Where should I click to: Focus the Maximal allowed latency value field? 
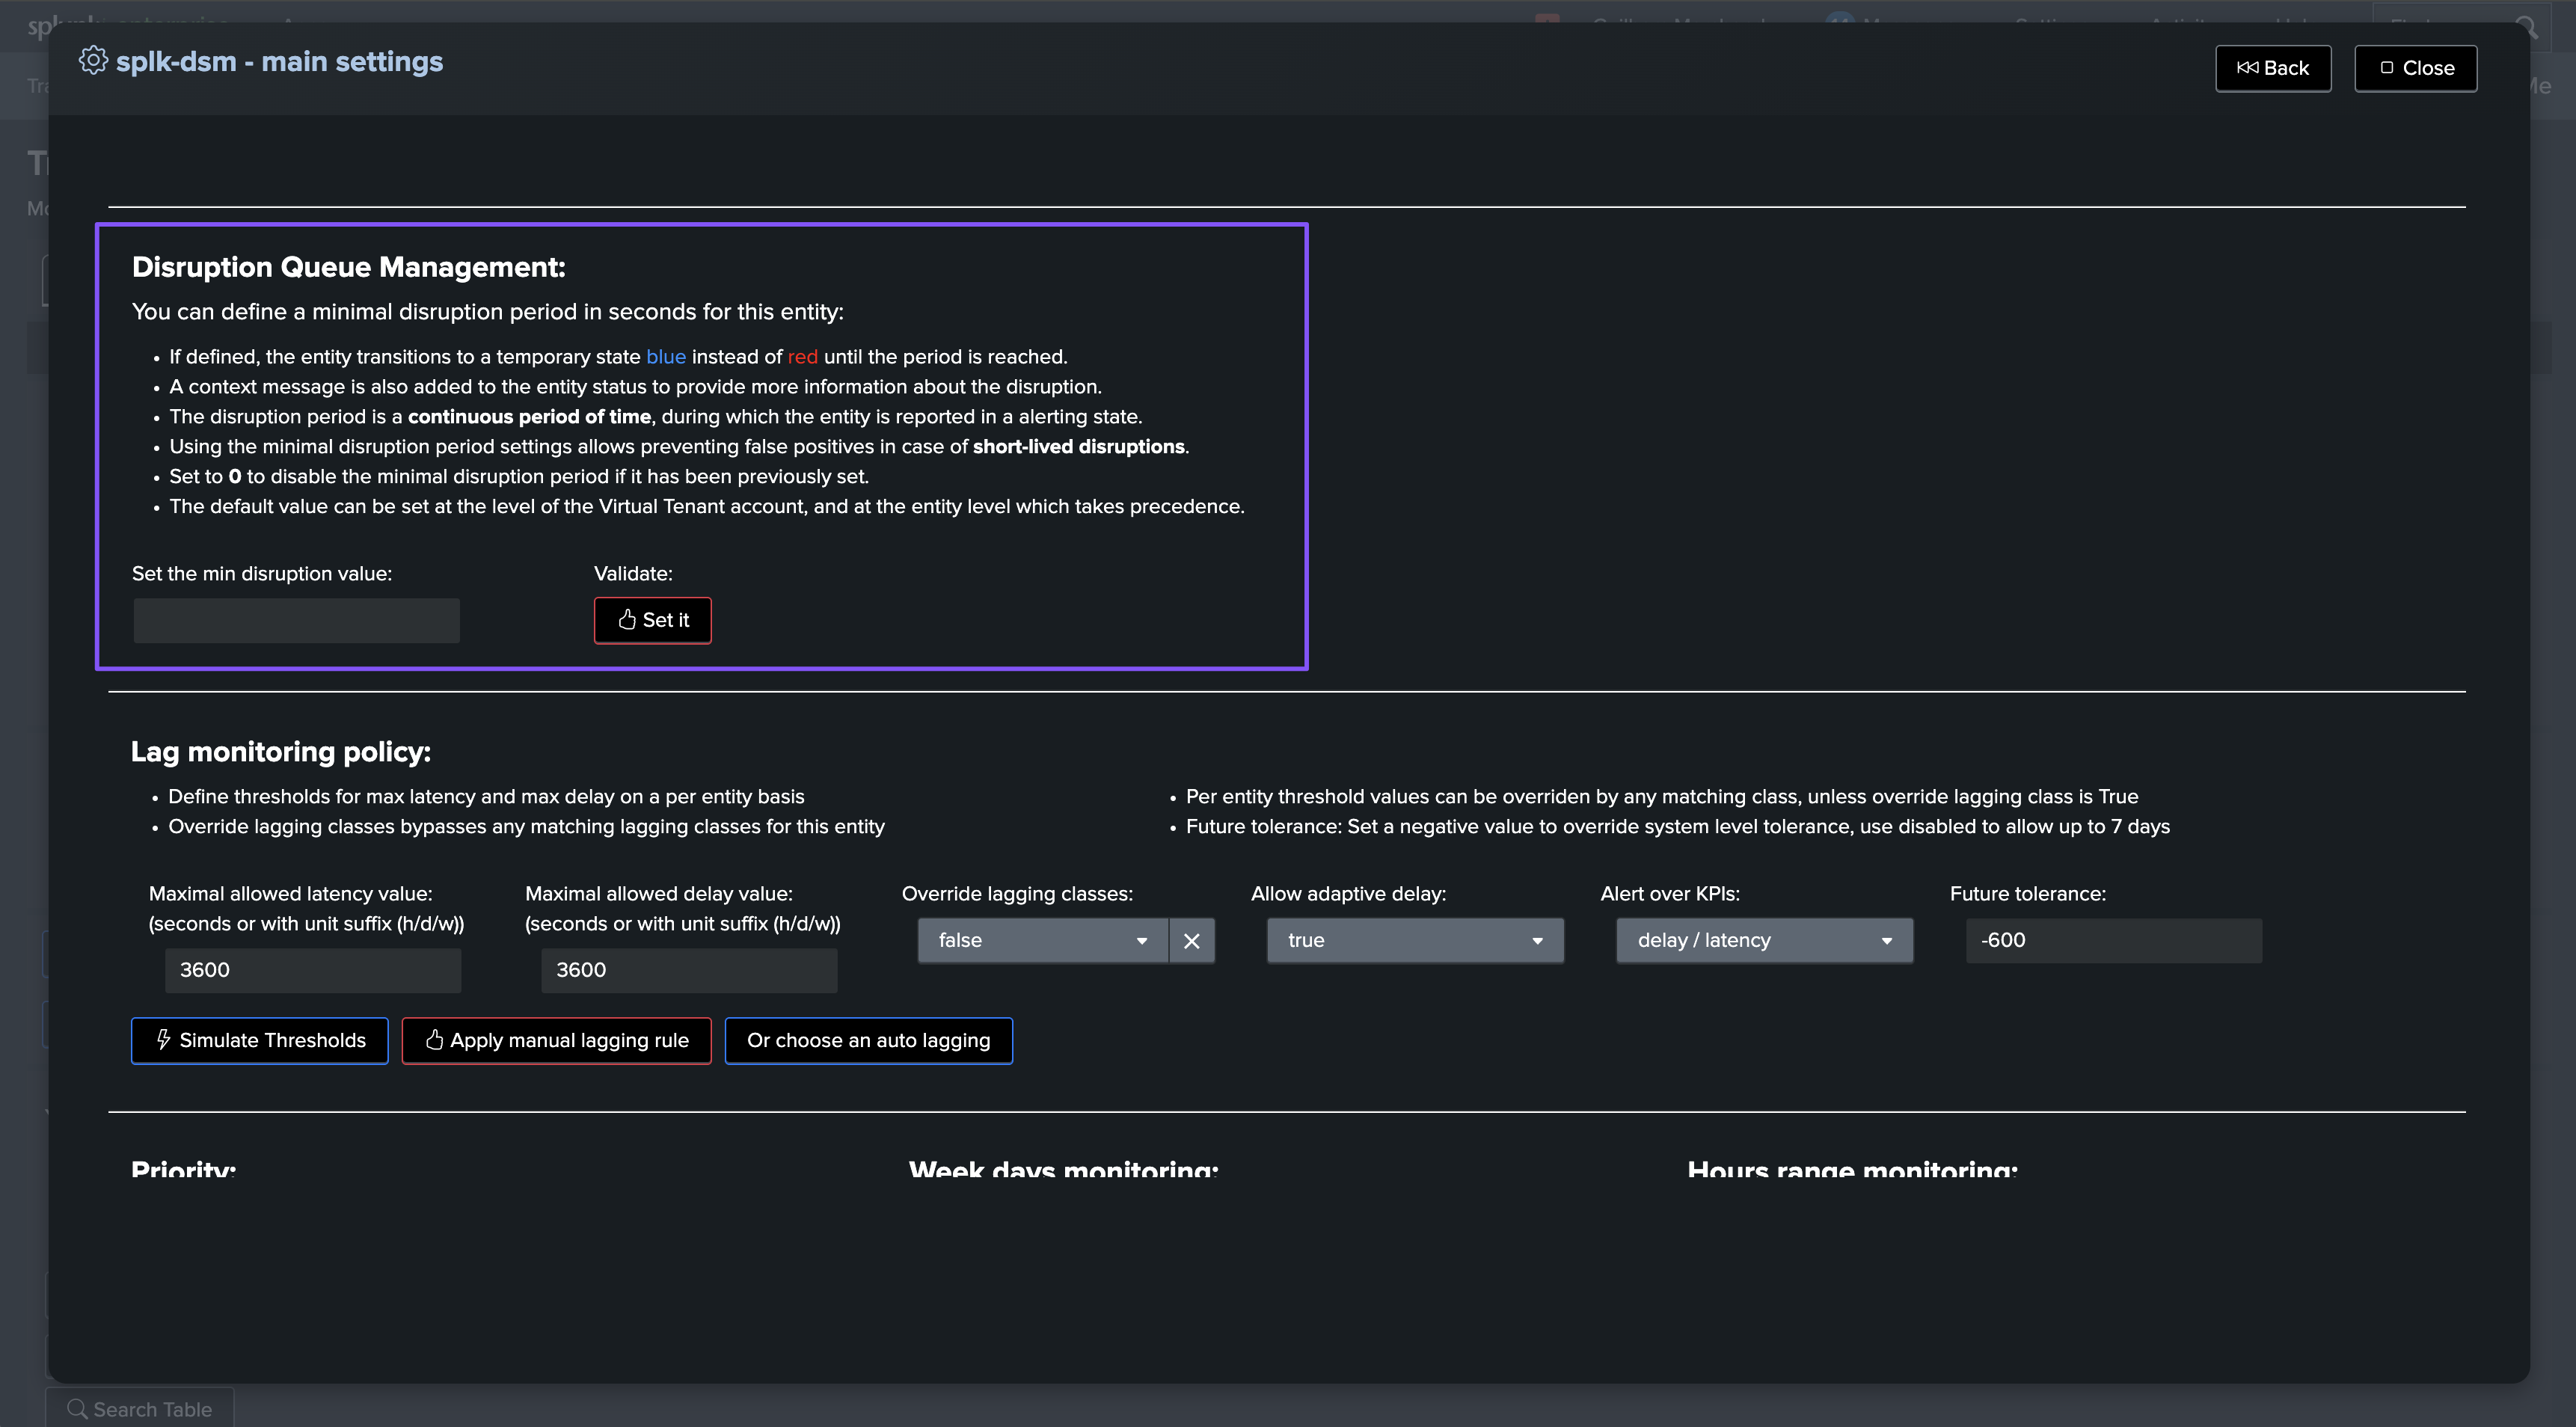point(312,970)
